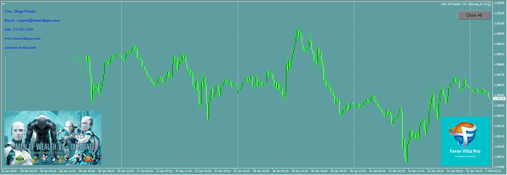This screenshot has width=507, height=175.
Task: Open the www.forexvillapro.com link
Action: point(22,38)
